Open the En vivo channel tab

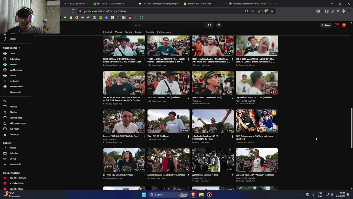[x=139, y=32]
